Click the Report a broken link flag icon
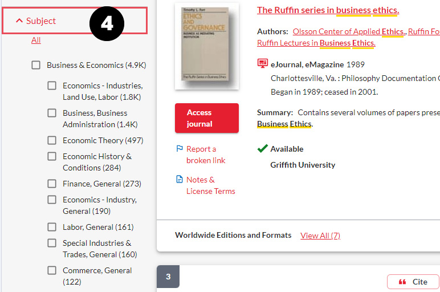The height and width of the screenshot is (292, 440). click(180, 149)
